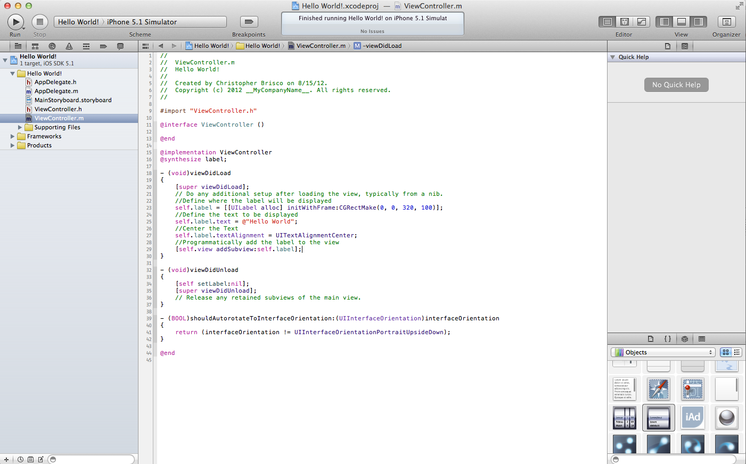The image size is (746, 464).
Task: Select the Date Picker object
Action: click(x=625, y=417)
